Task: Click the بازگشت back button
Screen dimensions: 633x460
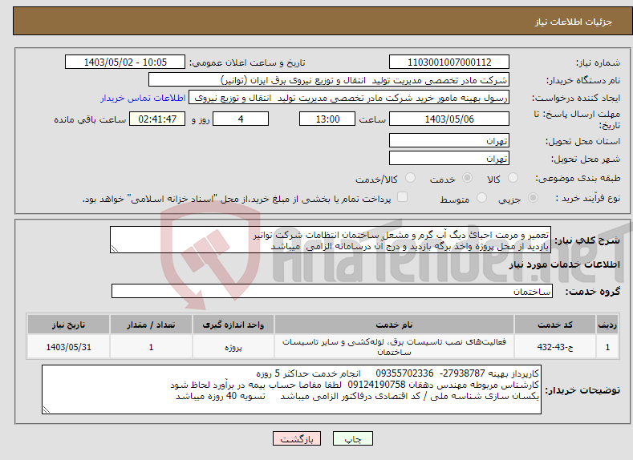Action: point(297,438)
